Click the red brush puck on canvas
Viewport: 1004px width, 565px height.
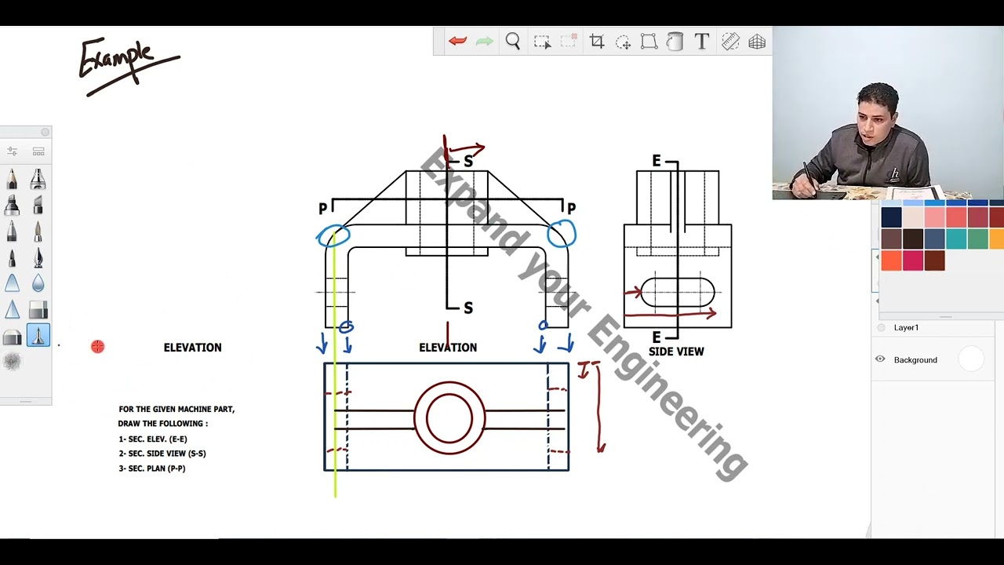click(x=97, y=346)
